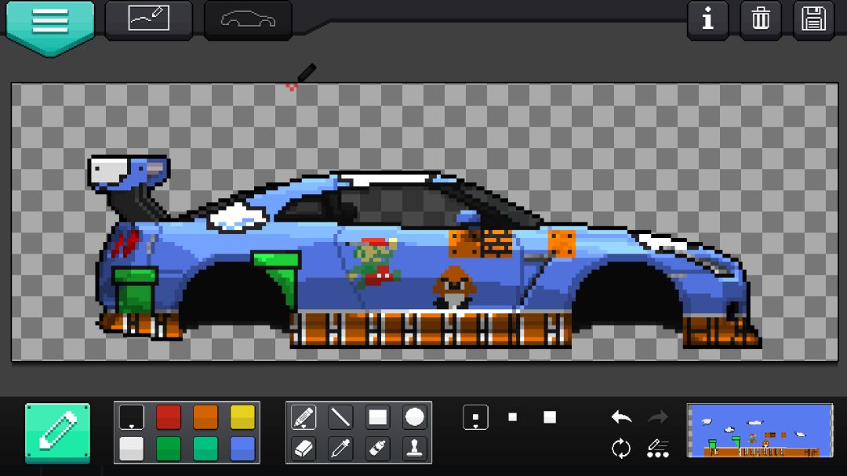The height and width of the screenshot is (476, 847).
Task: Pick the red color swatch
Action: [169, 416]
